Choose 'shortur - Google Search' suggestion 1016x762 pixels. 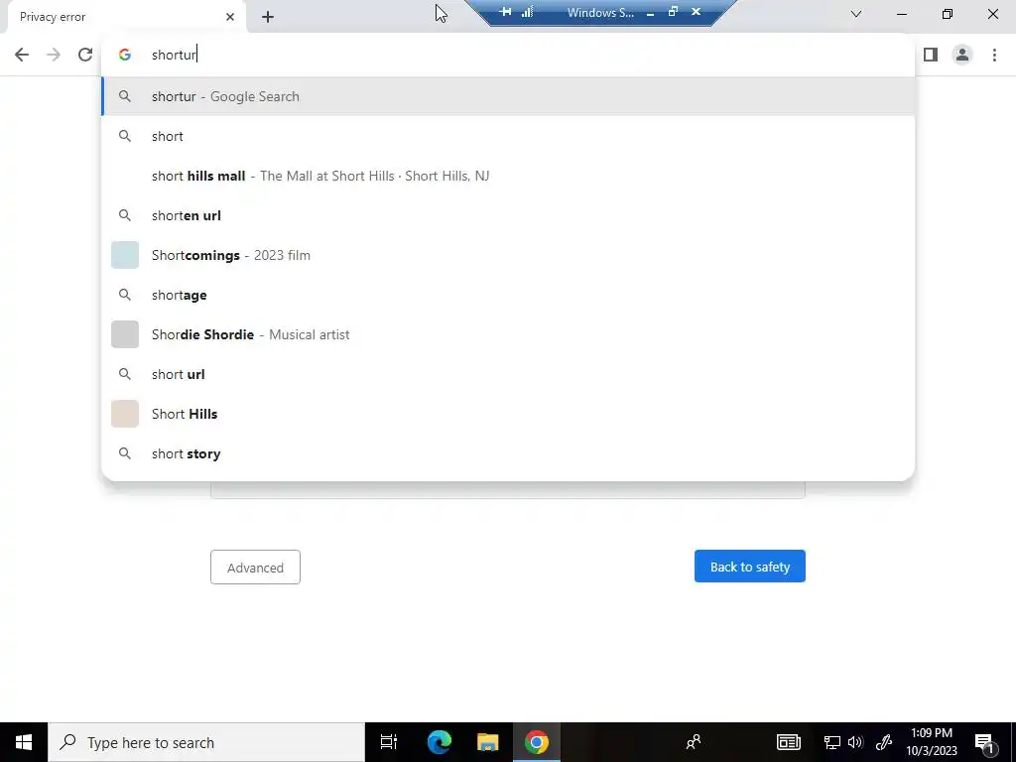[508, 96]
